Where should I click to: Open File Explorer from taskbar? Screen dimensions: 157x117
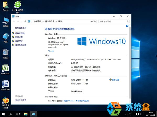[26, 114]
